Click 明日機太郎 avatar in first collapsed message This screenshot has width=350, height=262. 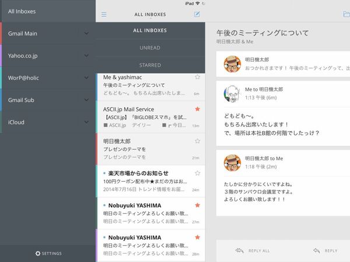[232, 64]
